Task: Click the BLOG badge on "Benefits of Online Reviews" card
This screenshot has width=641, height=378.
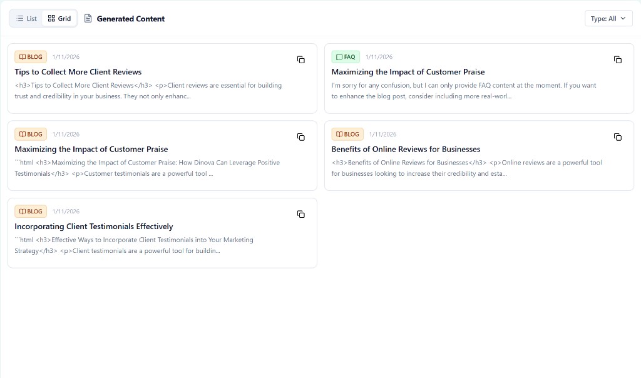Action: (x=347, y=134)
